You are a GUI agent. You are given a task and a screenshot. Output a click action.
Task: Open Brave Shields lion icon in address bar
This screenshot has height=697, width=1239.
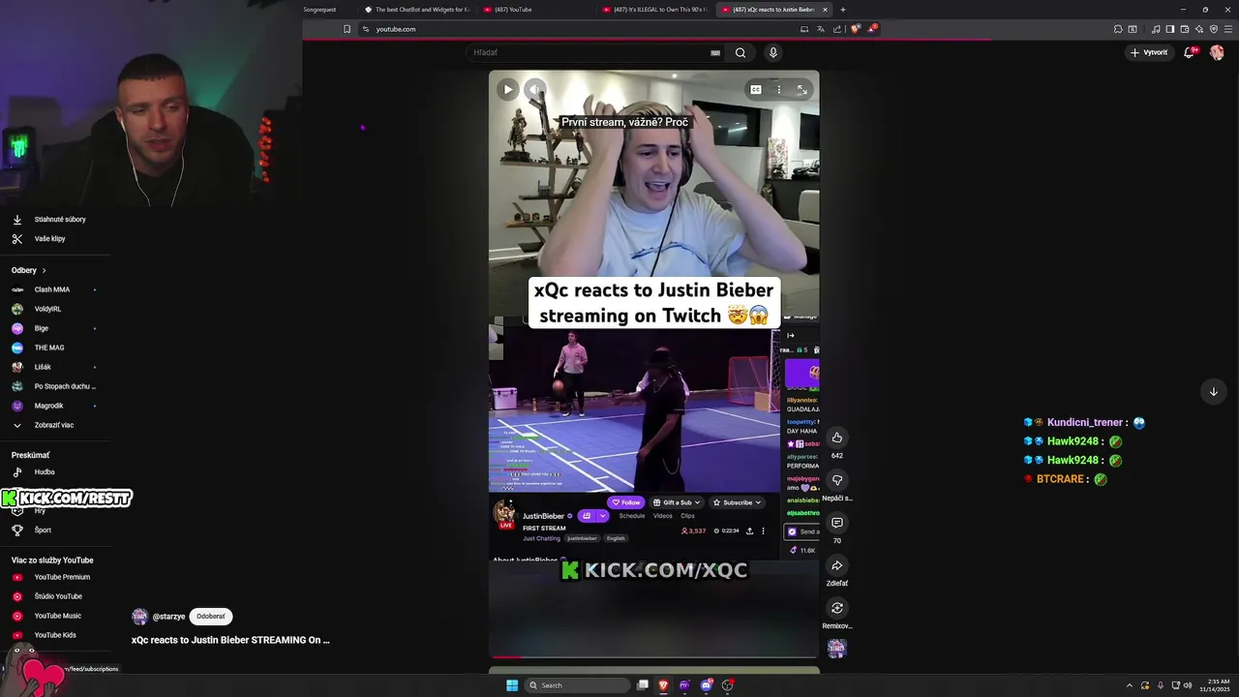coord(855,29)
